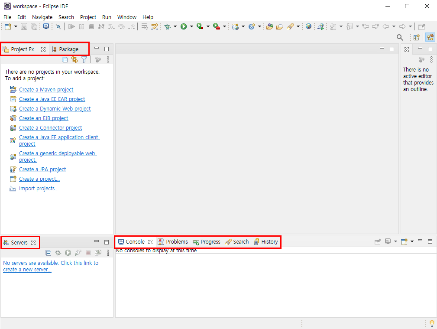This screenshot has height=329, width=437.
Task: Toggle Link with Editor in Project Explorer
Action: [x=74, y=59]
